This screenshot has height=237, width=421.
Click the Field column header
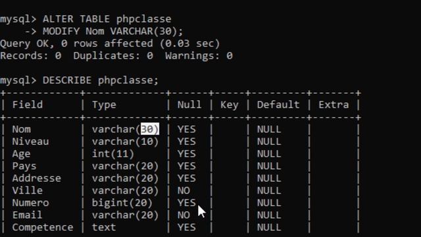click(x=28, y=105)
